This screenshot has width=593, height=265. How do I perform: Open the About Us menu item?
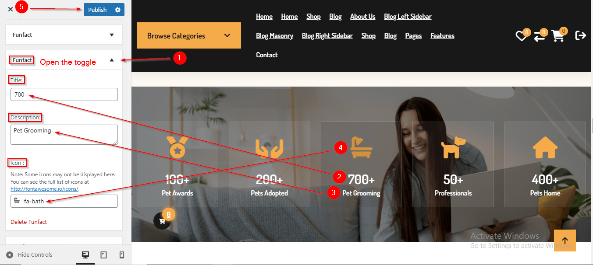pyautogui.click(x=362, y=17)
